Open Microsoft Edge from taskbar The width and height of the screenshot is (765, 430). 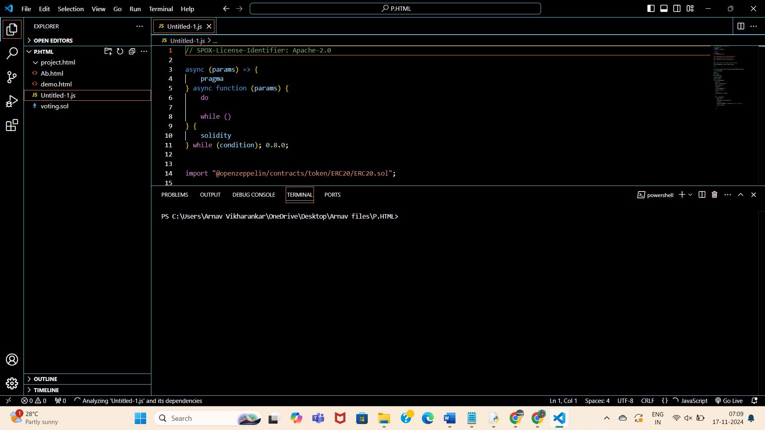click(428, 418)
